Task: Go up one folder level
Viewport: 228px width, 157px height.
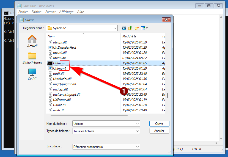Action: (130, 28)
